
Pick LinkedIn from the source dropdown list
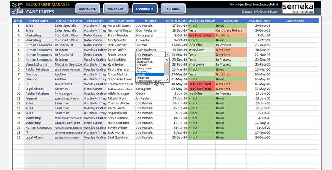(150, 65)
